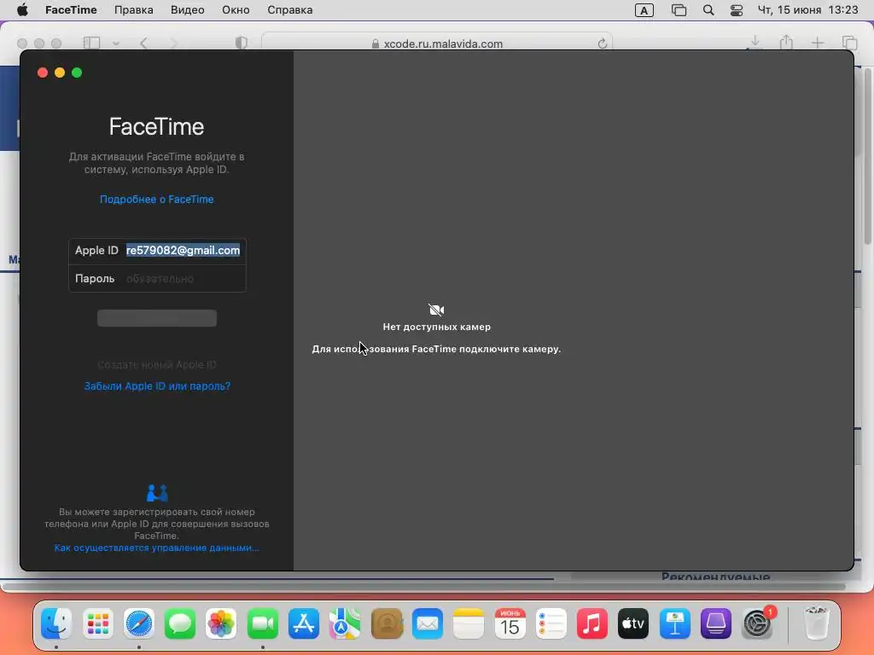Open Spotlight search
This screenshot has width=874, height=655.
coord(708,10)
